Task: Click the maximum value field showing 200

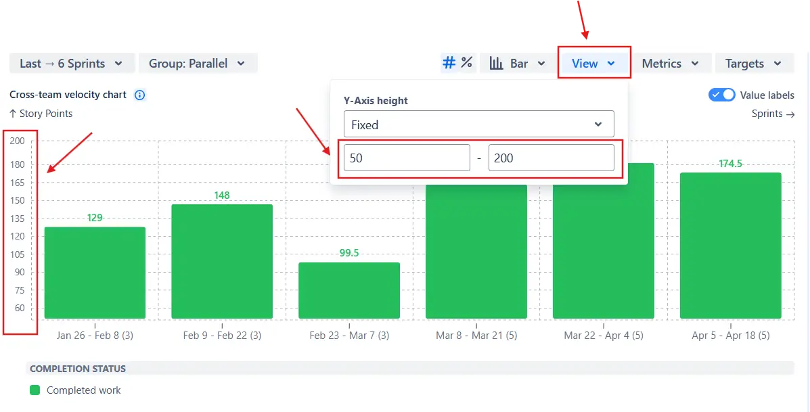Action: pyautogui.click(x=551, y=157)
